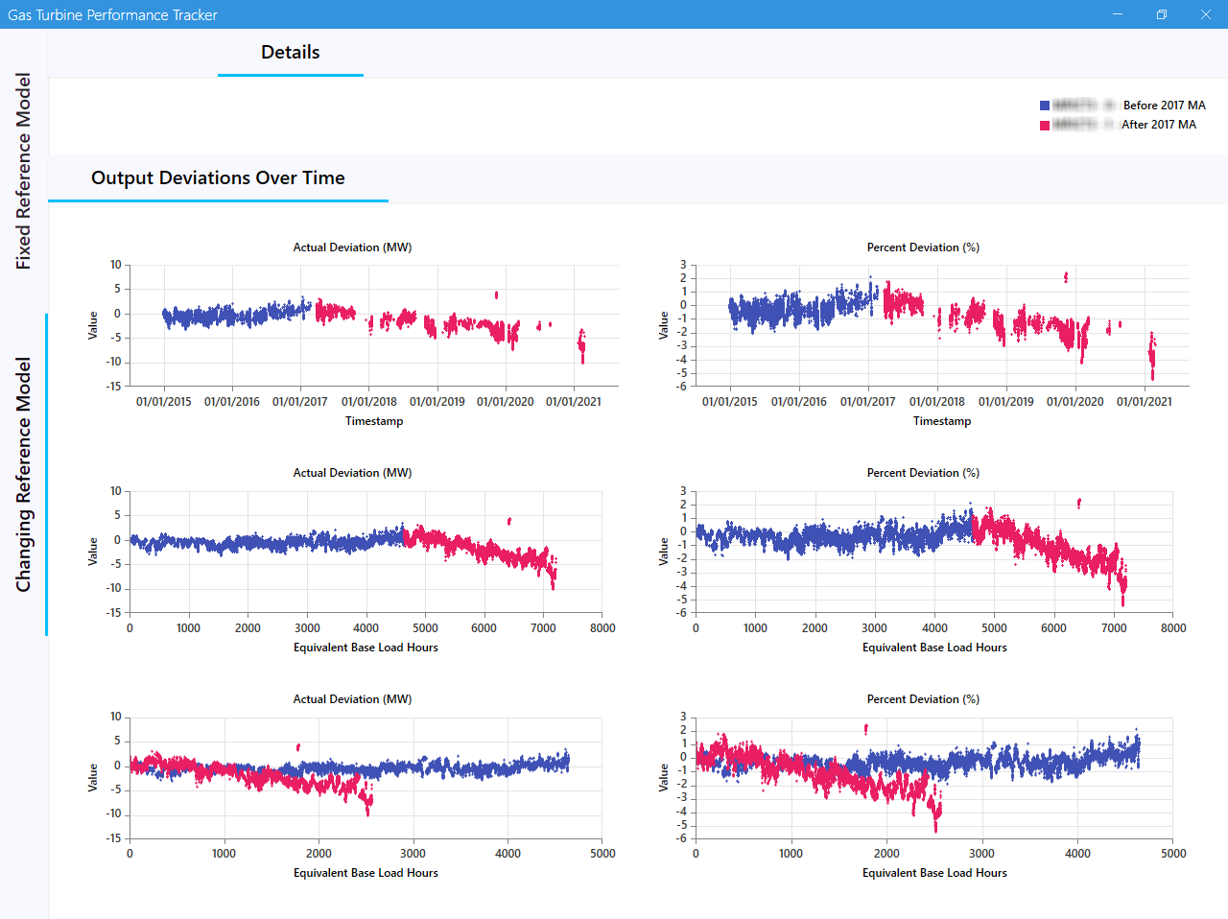The height and width of the screenshot is (919, 1228).
Task: Toggle the After 2017 MA legend label
Action: click(x=1158, y=125)
